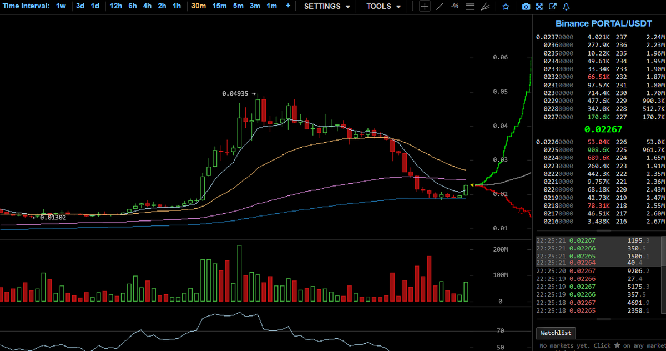Click the 200M volume axis label
The height and width of the screenshot is (351, 666).
tap(501, 249)
